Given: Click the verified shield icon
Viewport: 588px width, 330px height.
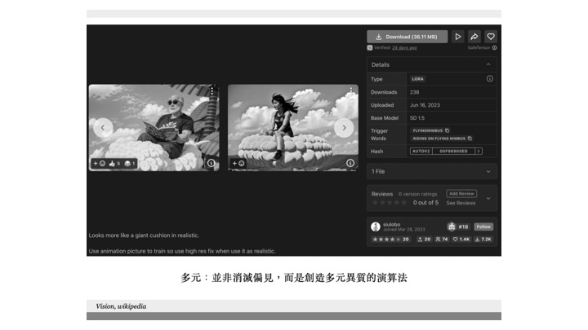Looking at the screenshot, I should tap(370, 48).
